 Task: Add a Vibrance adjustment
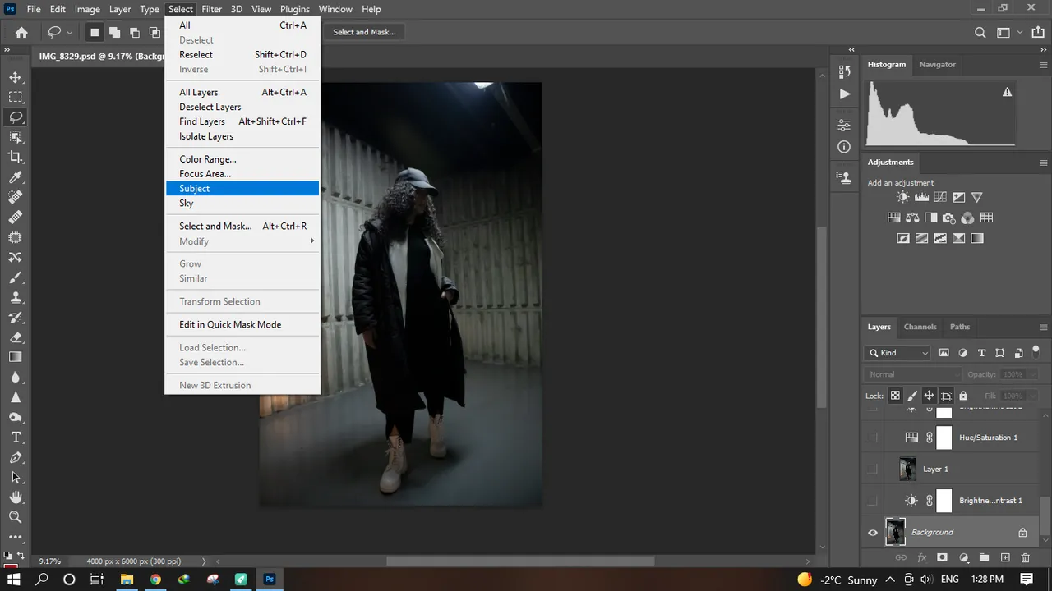pos(976,197)
